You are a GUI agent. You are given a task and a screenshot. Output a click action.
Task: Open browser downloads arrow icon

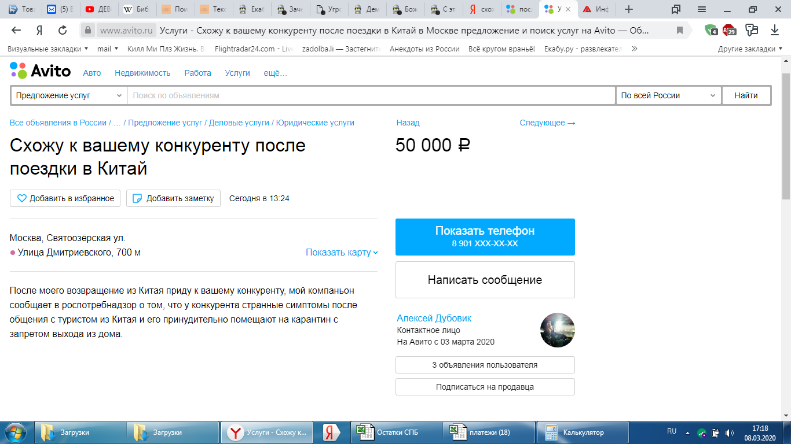coord(775,30)
